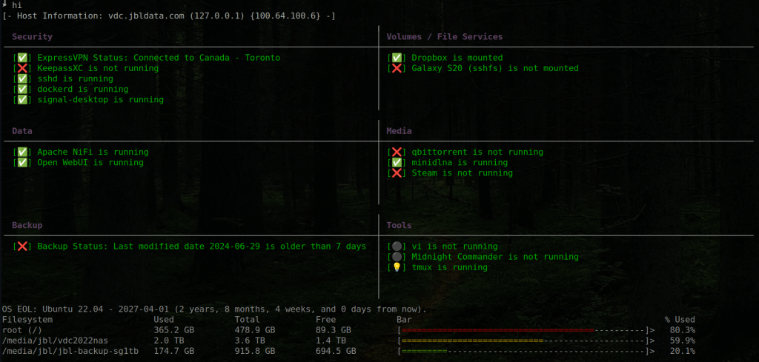Screen dimensions: 759x362
Task: Click the text 'ExpressVPN Status: Connected to Canada - Toronto'
Action: tap(159, 58)
